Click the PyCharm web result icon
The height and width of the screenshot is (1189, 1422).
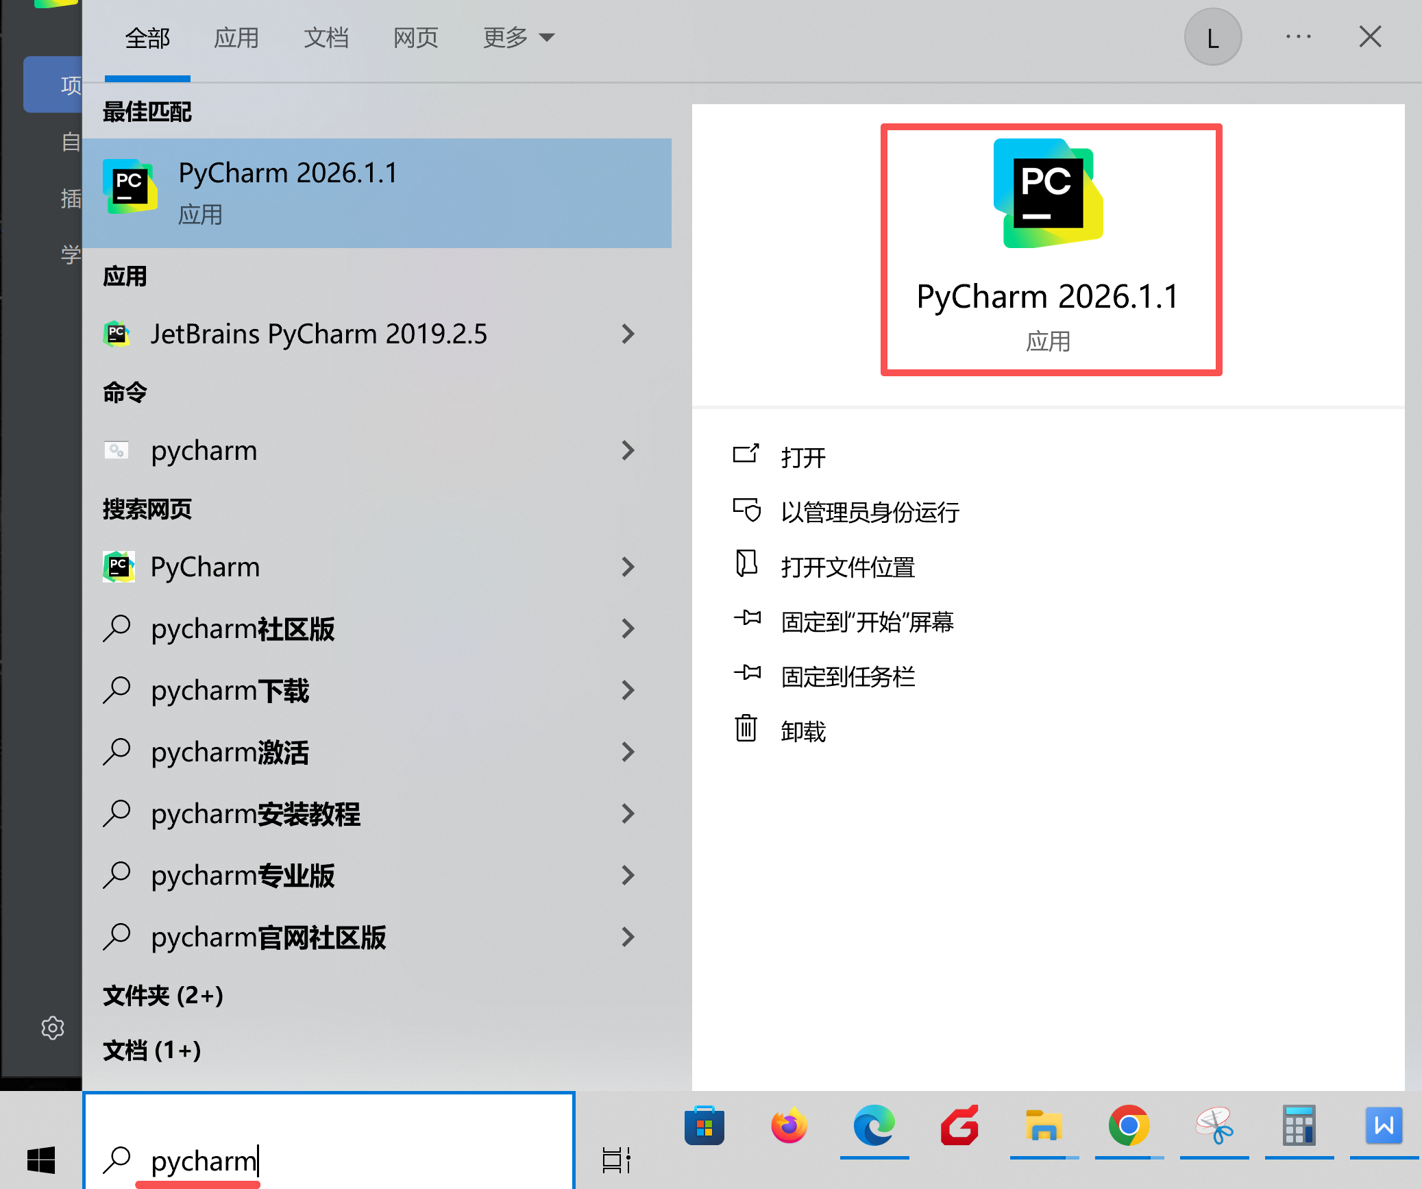[119, 567]
